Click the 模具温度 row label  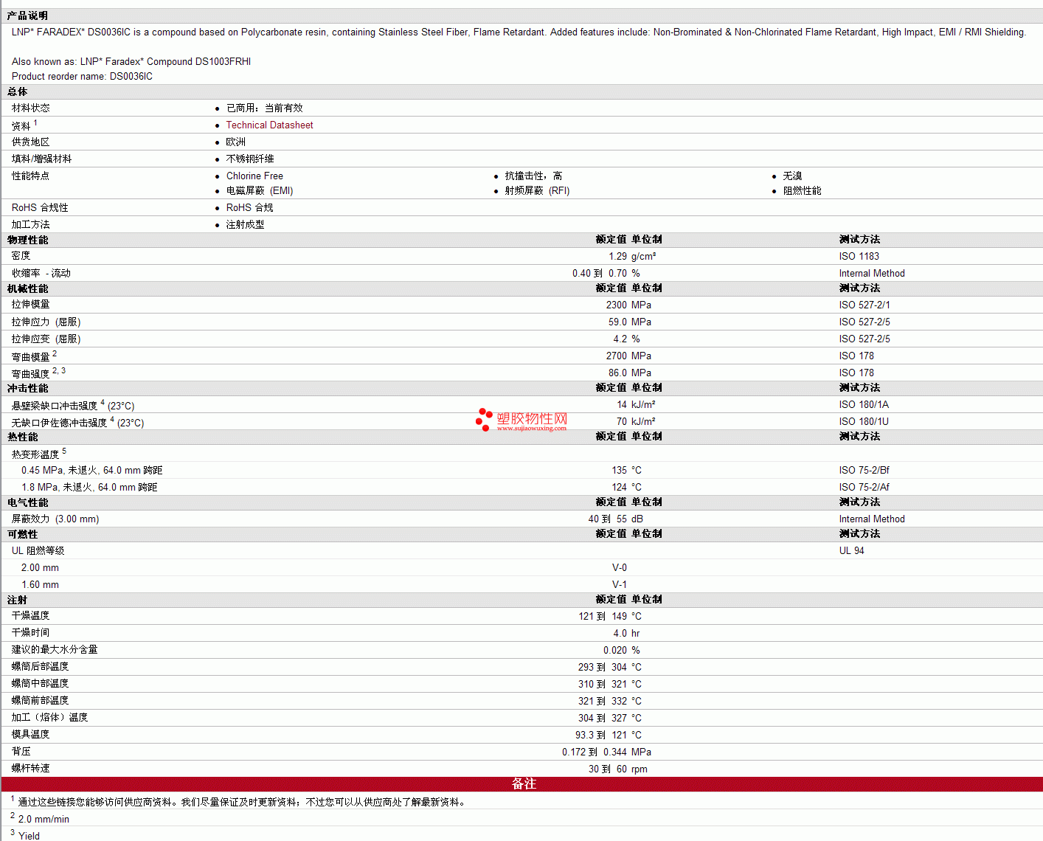tap(31, 735)
